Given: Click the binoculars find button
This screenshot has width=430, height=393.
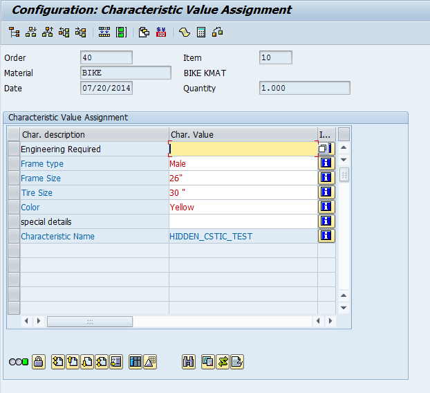Looking at the screenshot, I should point(189,362).
